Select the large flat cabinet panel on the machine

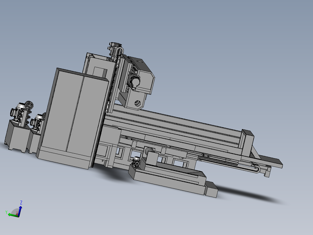tap(73, 118)
